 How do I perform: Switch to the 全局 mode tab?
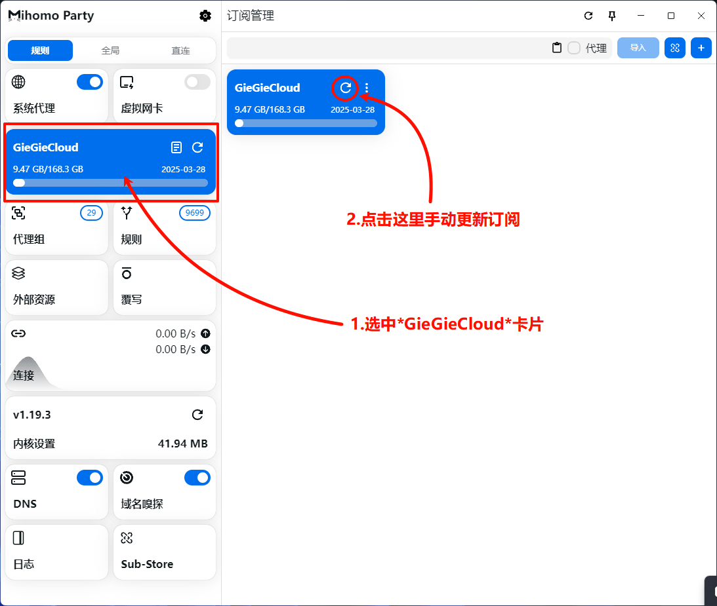(110, 50)
